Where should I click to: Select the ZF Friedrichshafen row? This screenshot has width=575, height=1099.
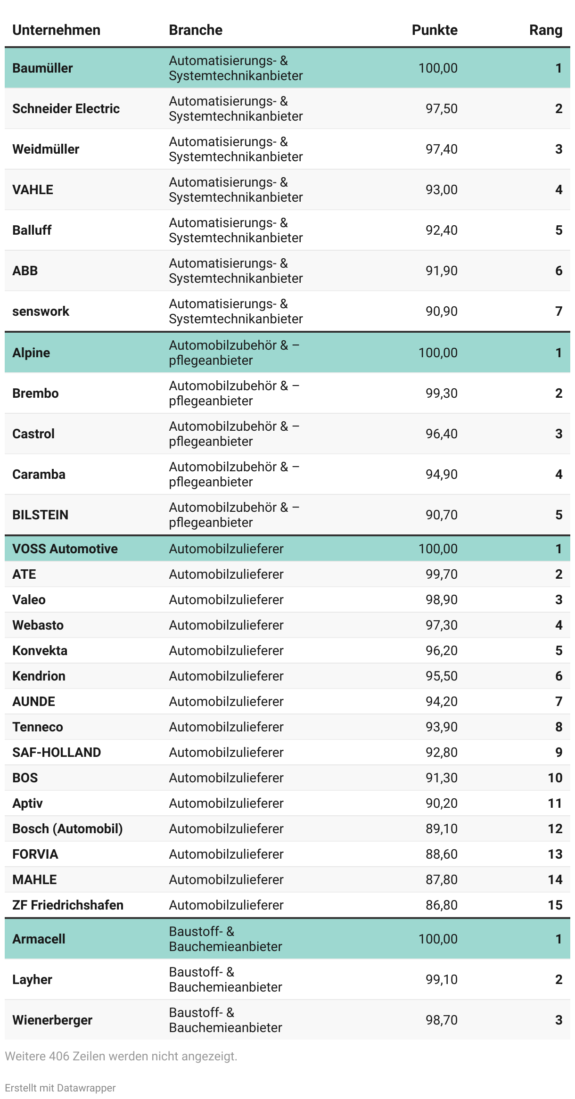pyautogui.click(x=68, y=905)
